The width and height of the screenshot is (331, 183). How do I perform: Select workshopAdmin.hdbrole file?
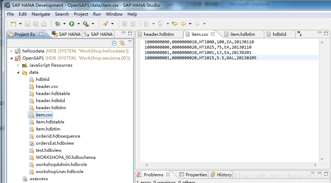(61, 165)
